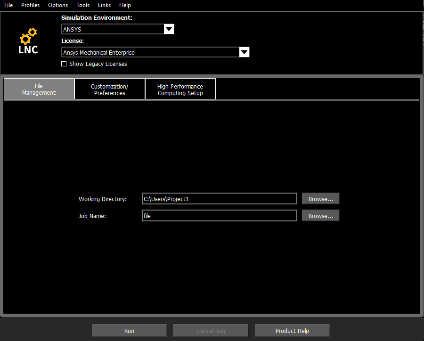Click the Working Directory label
This screenshot has width=424, height=341.
(103, 199)
